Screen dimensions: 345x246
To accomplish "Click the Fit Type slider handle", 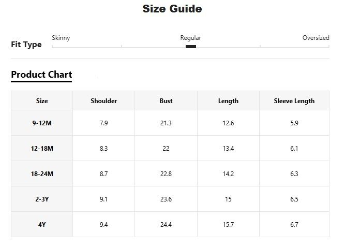I will (190, 47).
